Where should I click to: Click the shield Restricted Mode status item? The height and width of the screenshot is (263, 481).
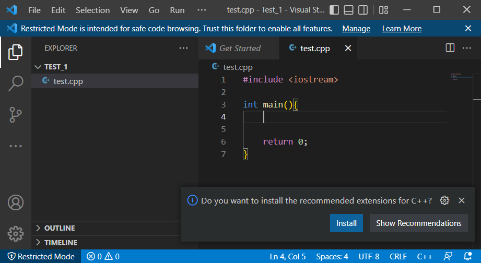41,256
